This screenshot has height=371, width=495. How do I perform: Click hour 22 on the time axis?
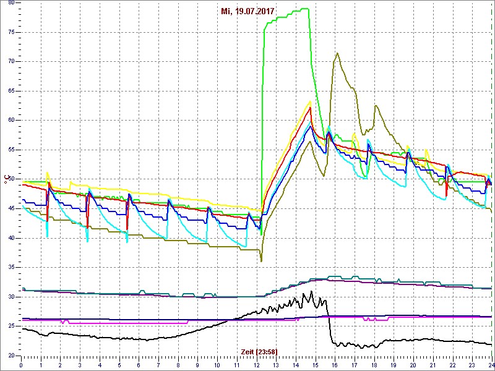point(452,365)
